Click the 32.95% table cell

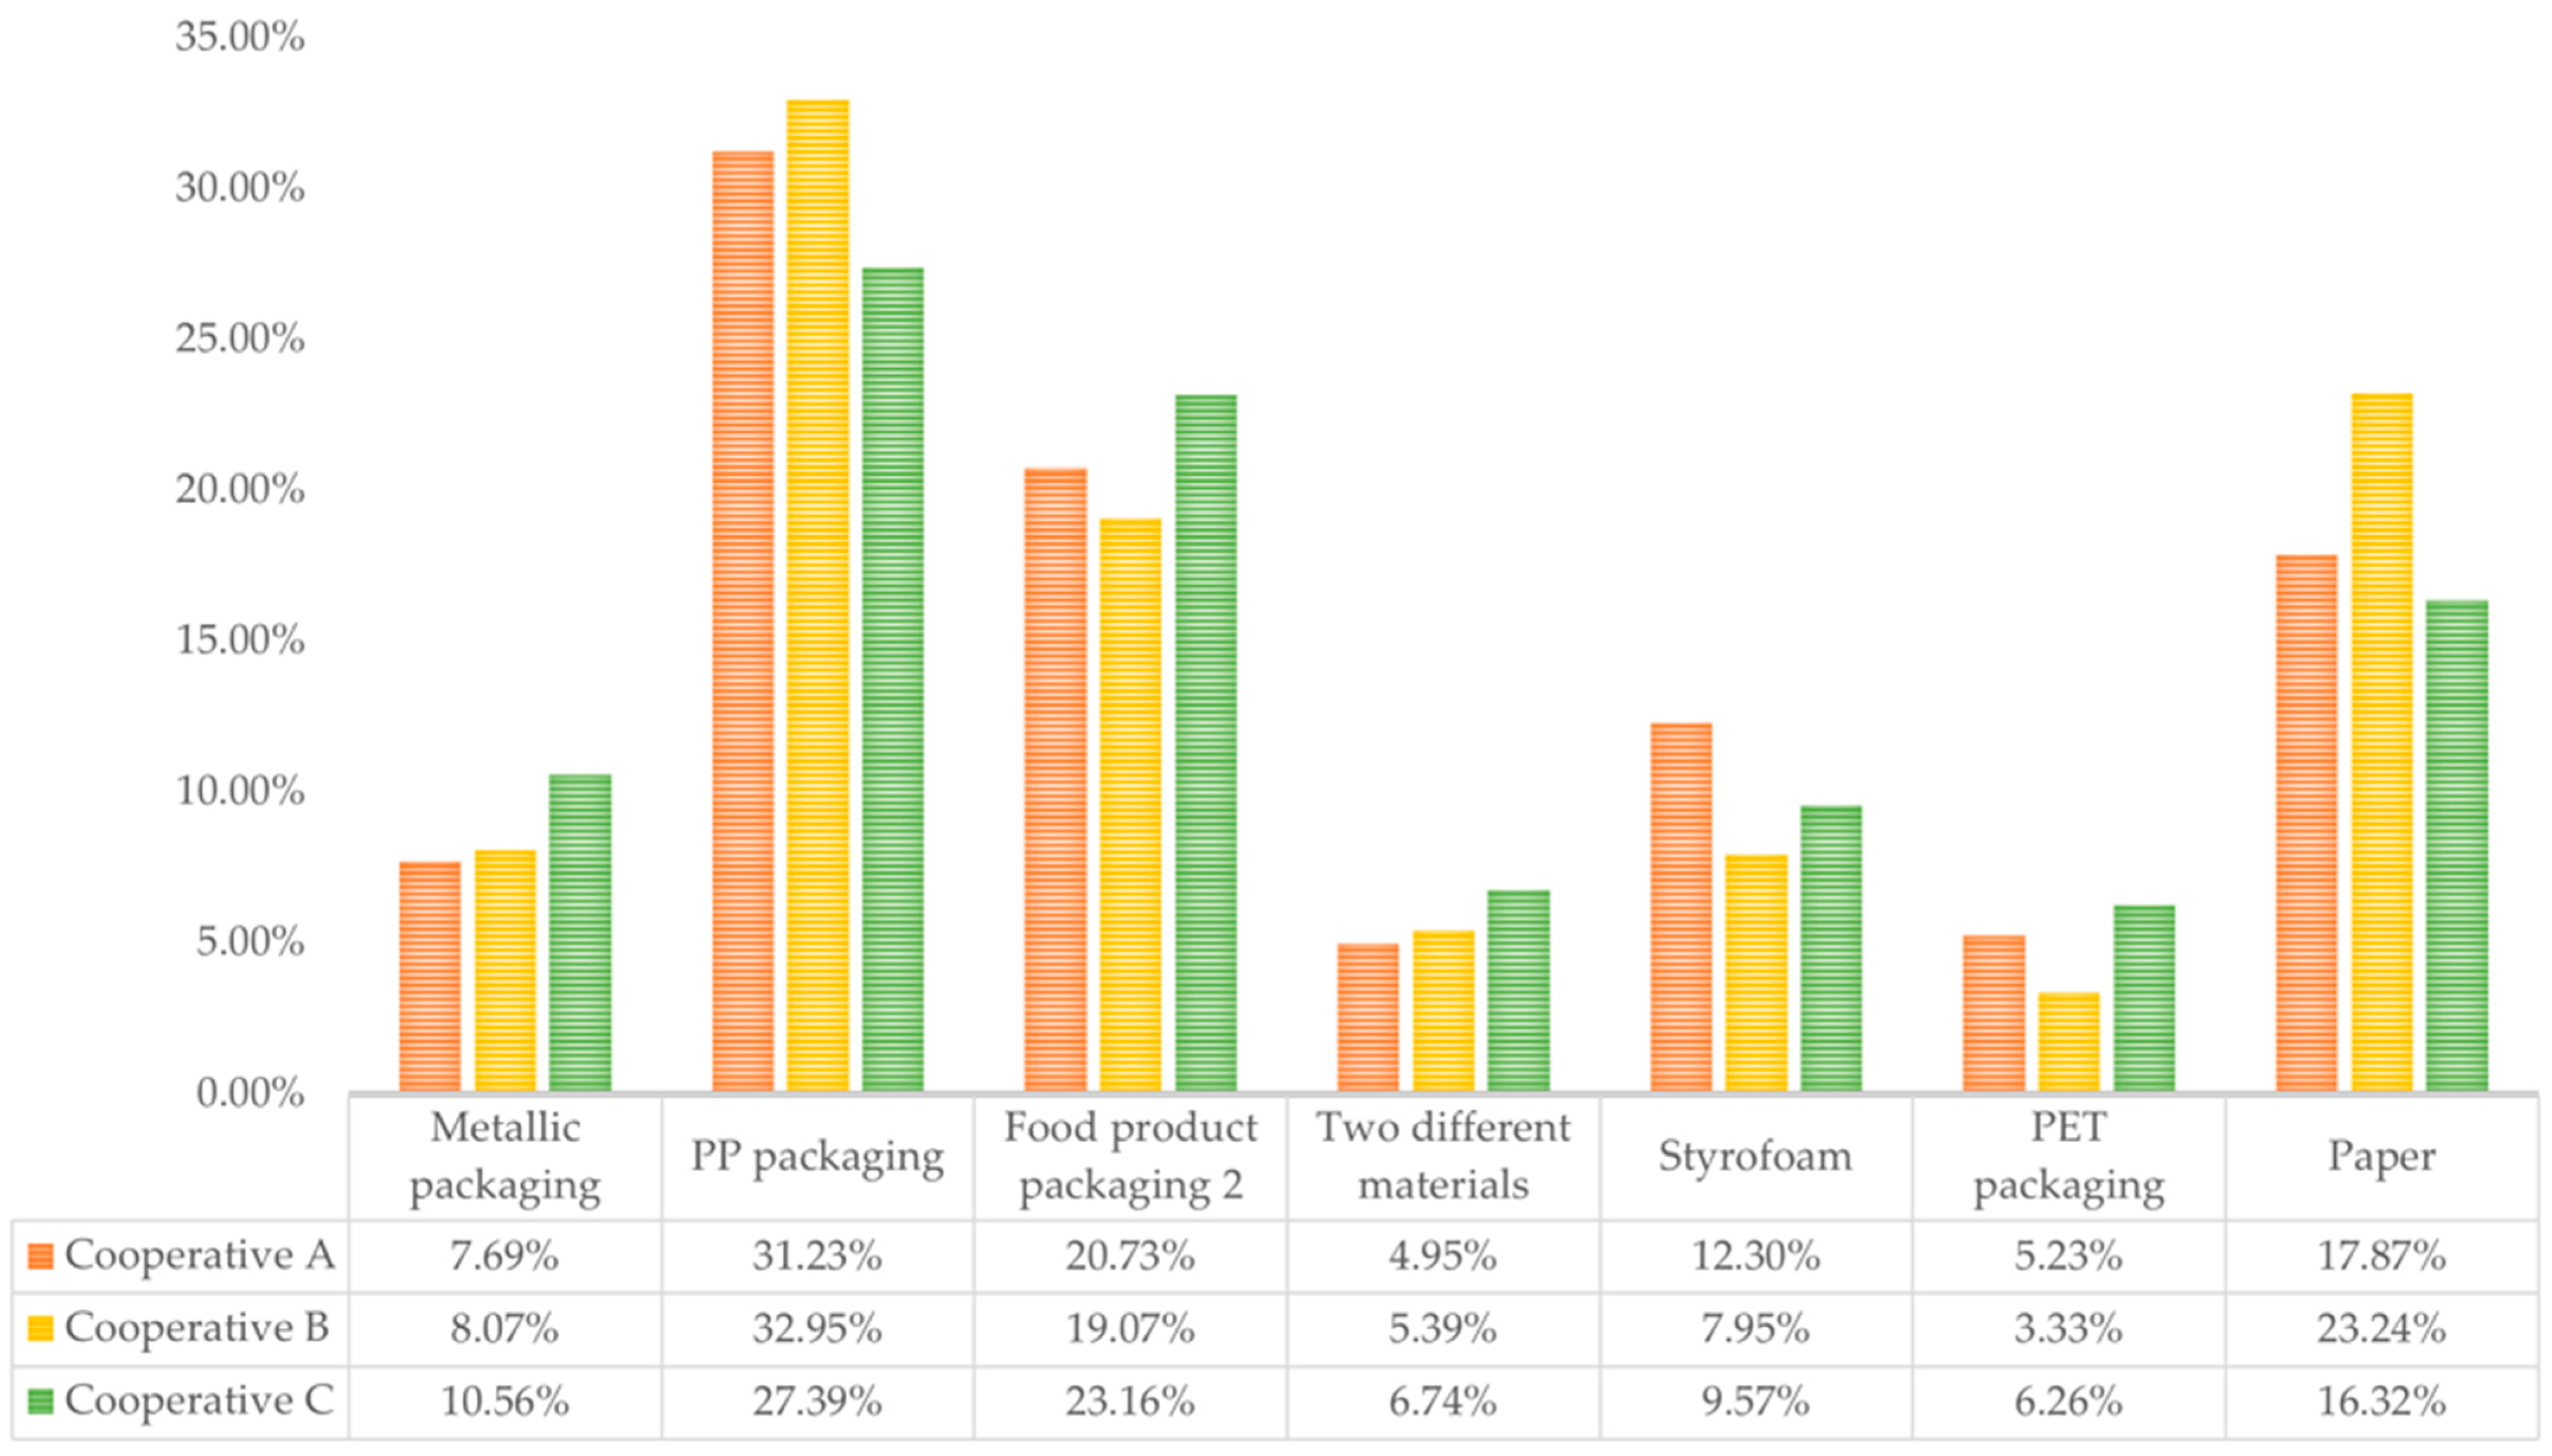tap(817, 1329)
